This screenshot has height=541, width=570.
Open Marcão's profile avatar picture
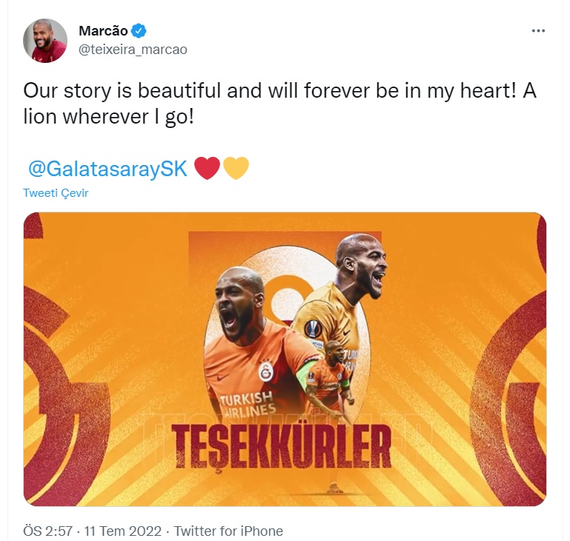[45, 41]
